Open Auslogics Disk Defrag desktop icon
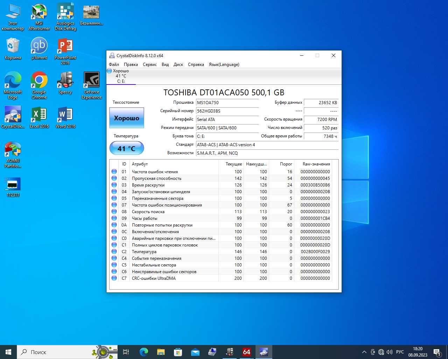The height and width of the screenshot is (359, 448). point(65,17)
